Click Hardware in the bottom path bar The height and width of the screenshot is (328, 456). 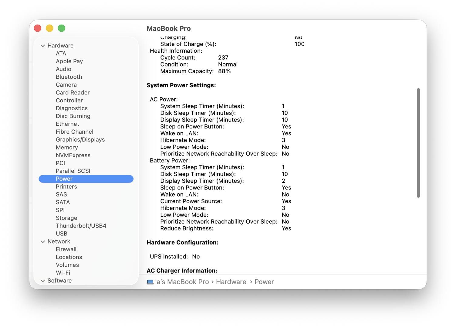[231, 282]
